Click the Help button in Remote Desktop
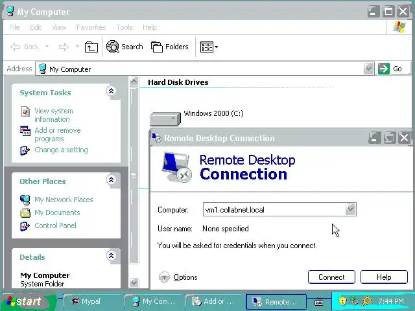Viewport: 415px width, 311px height. pyautogui.click(x=384, y=277)
